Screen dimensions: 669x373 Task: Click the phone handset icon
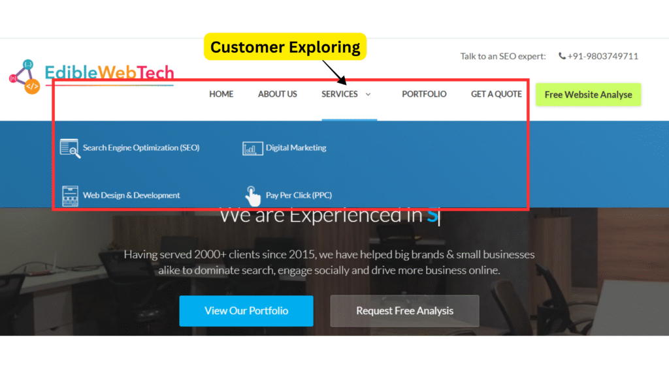[562, 56]
